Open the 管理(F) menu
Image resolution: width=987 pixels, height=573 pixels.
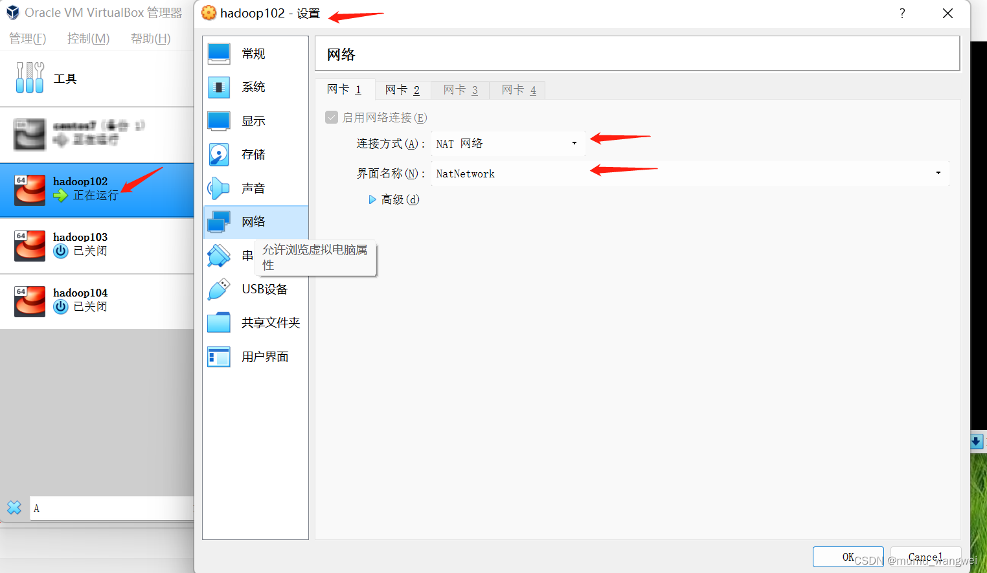pos(27,38)
